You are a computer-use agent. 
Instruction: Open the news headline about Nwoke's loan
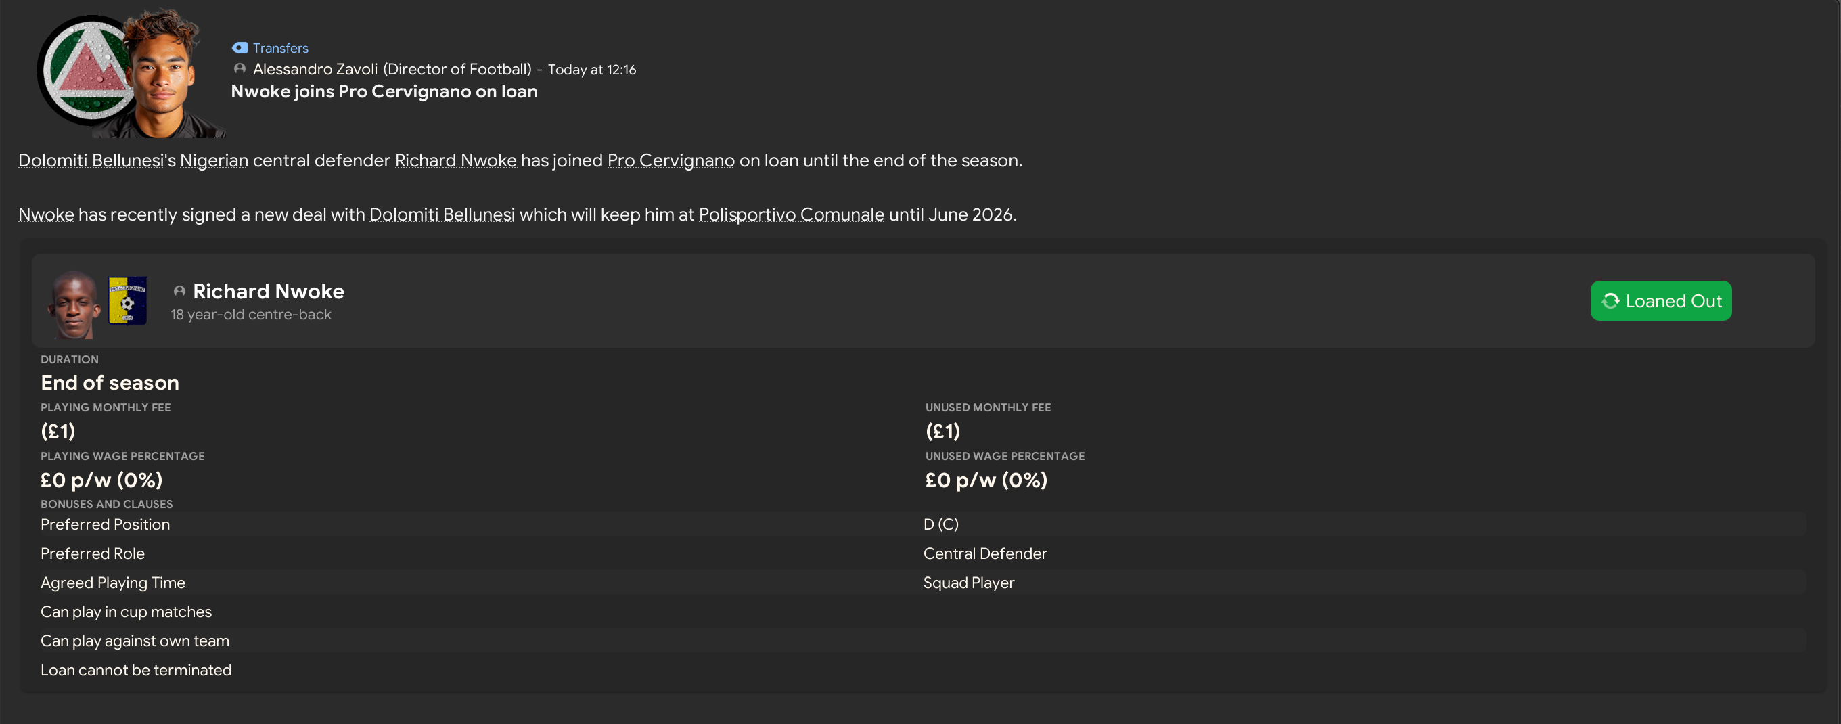pos(384,91)
